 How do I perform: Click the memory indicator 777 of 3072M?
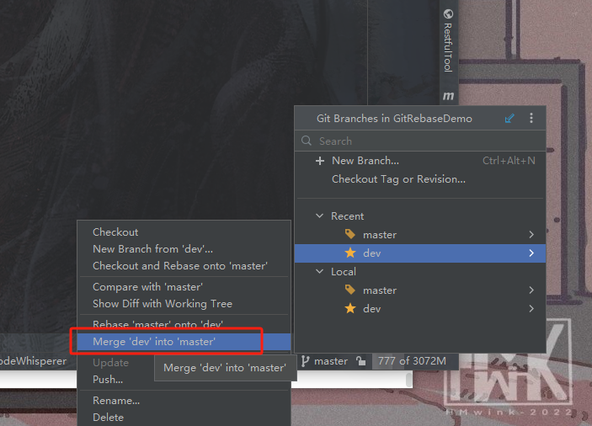click(411, 361)
